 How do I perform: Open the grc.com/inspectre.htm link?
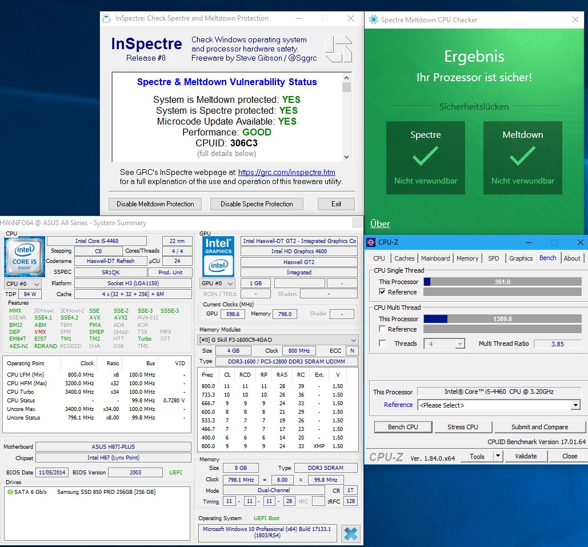(x=286, y=172)
